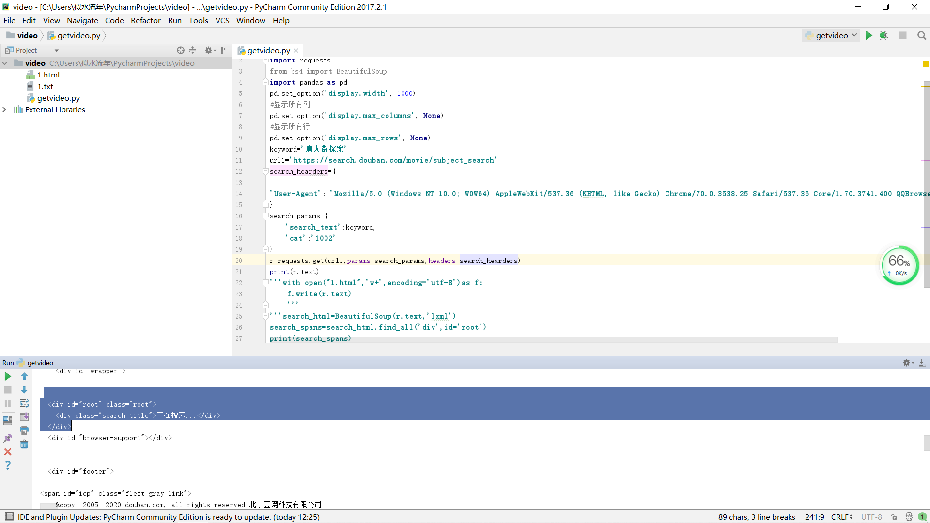Start debugging with the bug icon
Screen dimensions: 930x523
884,35
